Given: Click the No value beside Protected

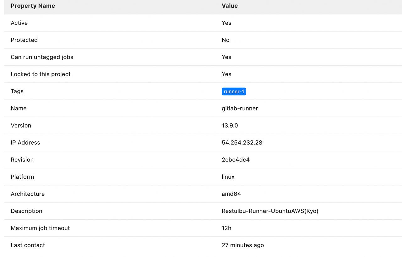Looking at the screenshot, I should tap(225, 40).
